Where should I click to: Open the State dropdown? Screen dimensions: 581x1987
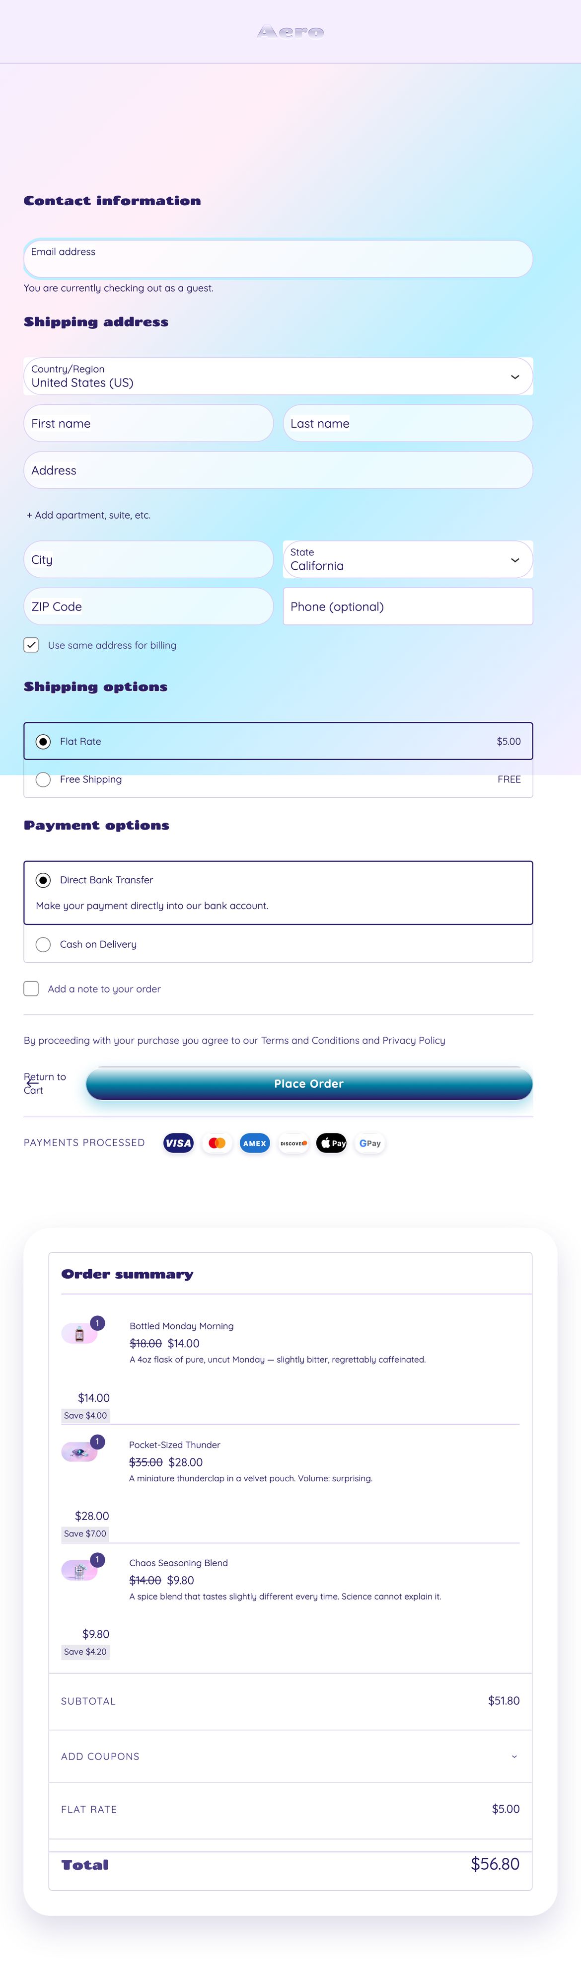(x=407, y=560)
